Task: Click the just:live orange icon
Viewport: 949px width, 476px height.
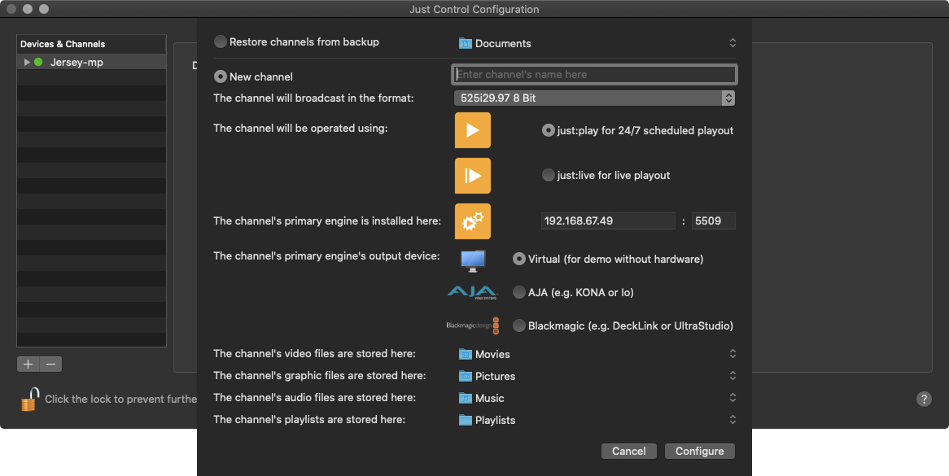Action: pos(473,176)
